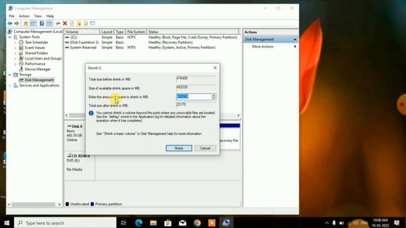The width and height of the screenshot is (406, 228).
Task: Select Performance in the console tree
Action: (35, 64)
